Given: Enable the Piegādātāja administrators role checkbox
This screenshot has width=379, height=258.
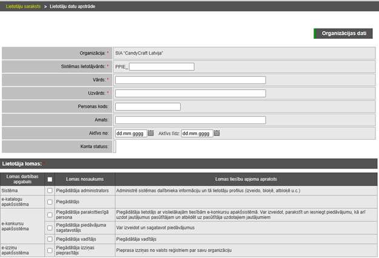Looking at the screenshot, I should [50, 190].
